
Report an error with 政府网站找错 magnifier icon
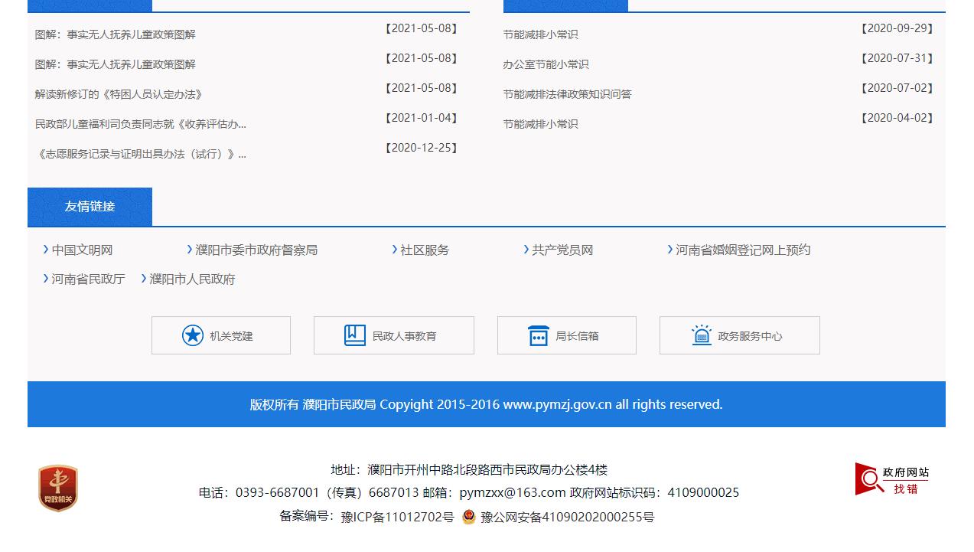[x=867, y=478]
